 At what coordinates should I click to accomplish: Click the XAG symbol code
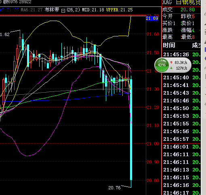pyautogui.click(x=167, y=2)
